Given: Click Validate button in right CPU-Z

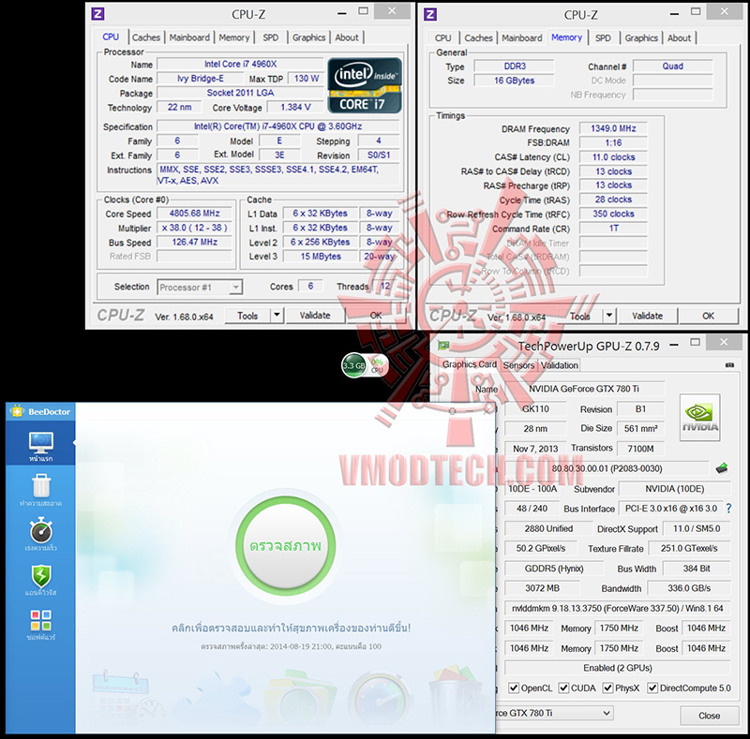Looking at the screenshot, I should (647, 316).
